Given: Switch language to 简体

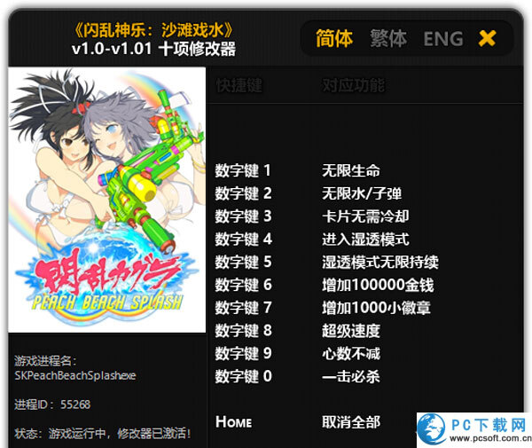Looking at the screenshot, I should click(334, 38).
